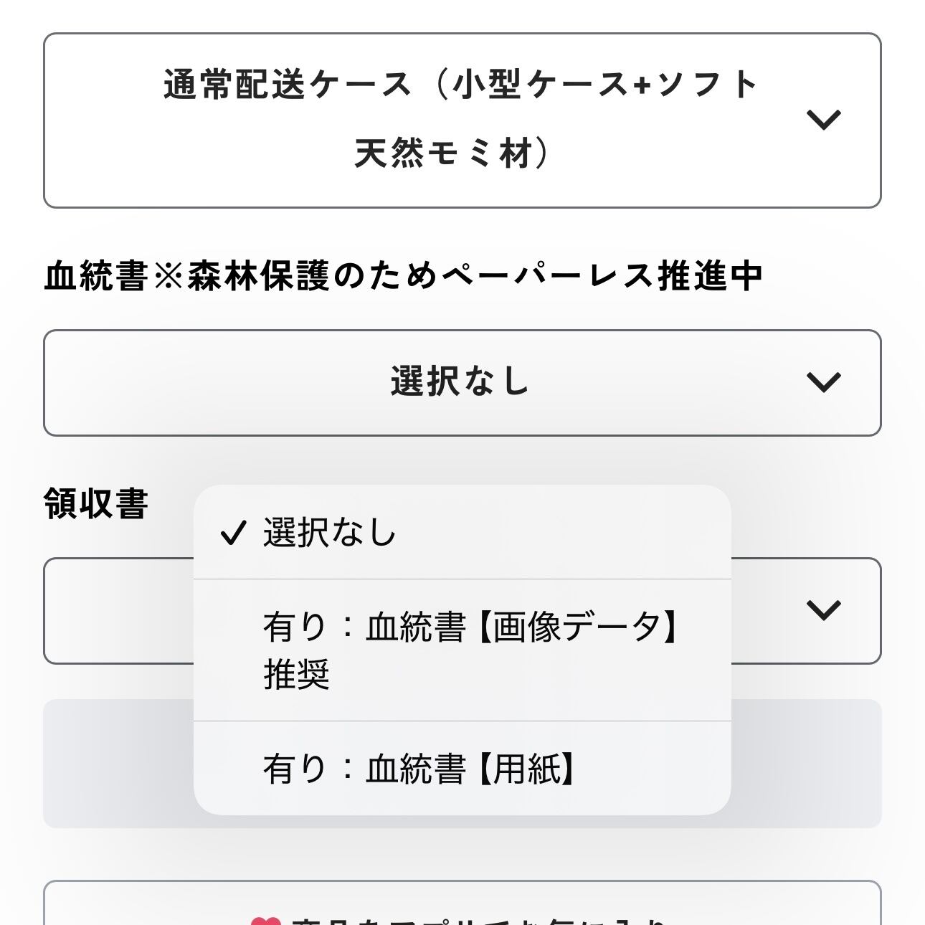Viewport: 925px width, 925px height.
Task: Choose 有り：血統書【画像データ】推奨 from the popup menu
Action: tap(463, 650)
